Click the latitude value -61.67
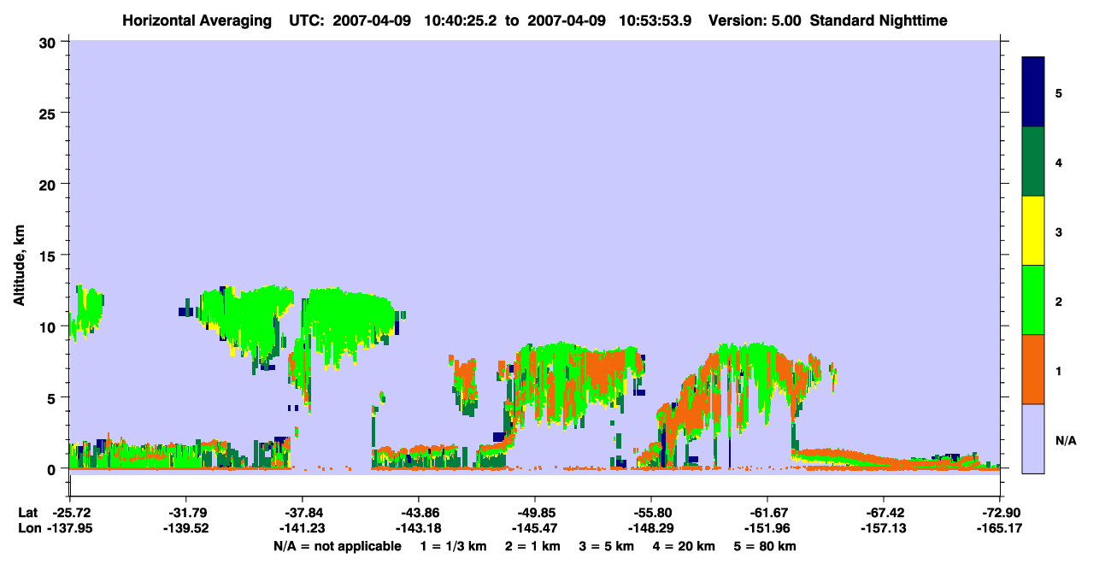Viewport: 1111px width, 570px height. [x=767, y=512]
